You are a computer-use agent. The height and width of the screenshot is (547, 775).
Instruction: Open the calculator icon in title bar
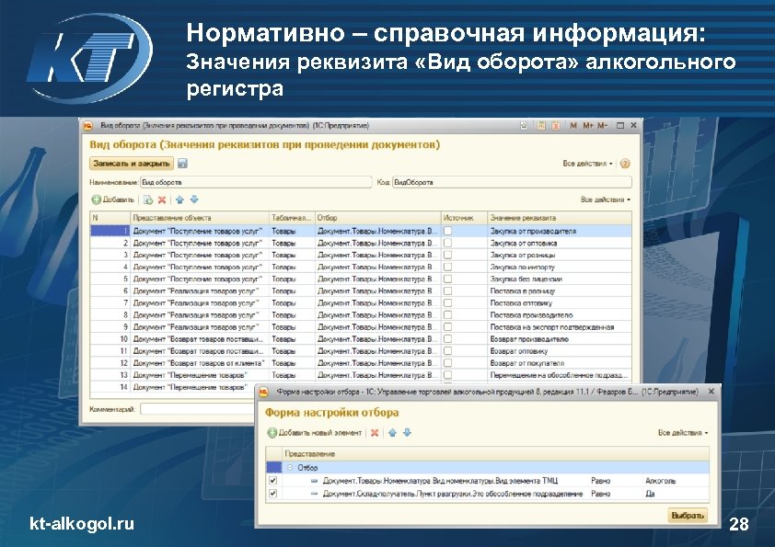[x=541, y=126]
